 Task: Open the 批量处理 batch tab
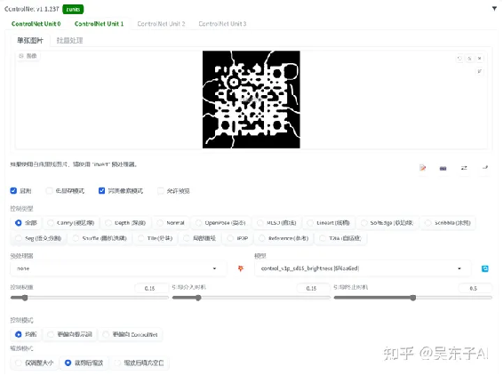tap(69, 40)
